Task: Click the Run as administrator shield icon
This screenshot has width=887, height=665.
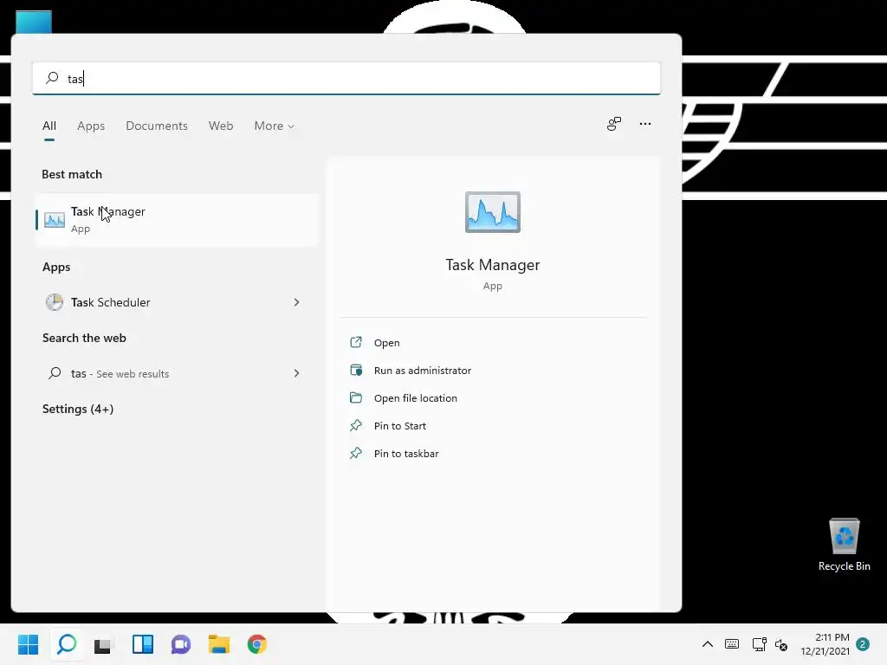Action: (356, 370)
